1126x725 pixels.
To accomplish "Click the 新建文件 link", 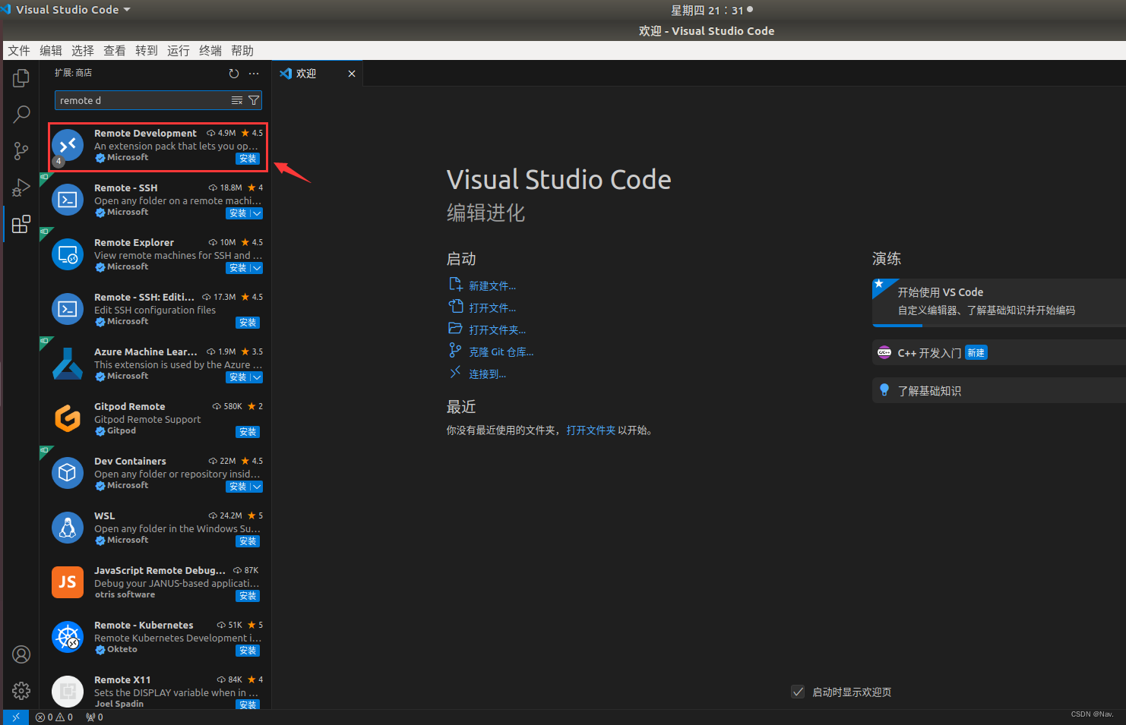I will point(492,286).
